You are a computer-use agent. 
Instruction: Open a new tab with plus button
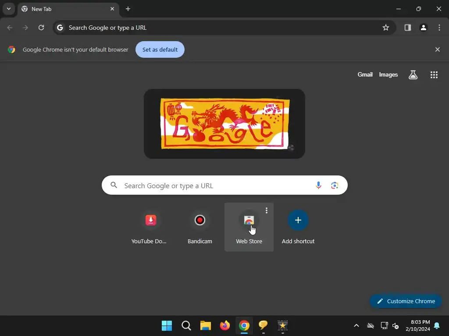pyautogui.click(x=128, y=9)
